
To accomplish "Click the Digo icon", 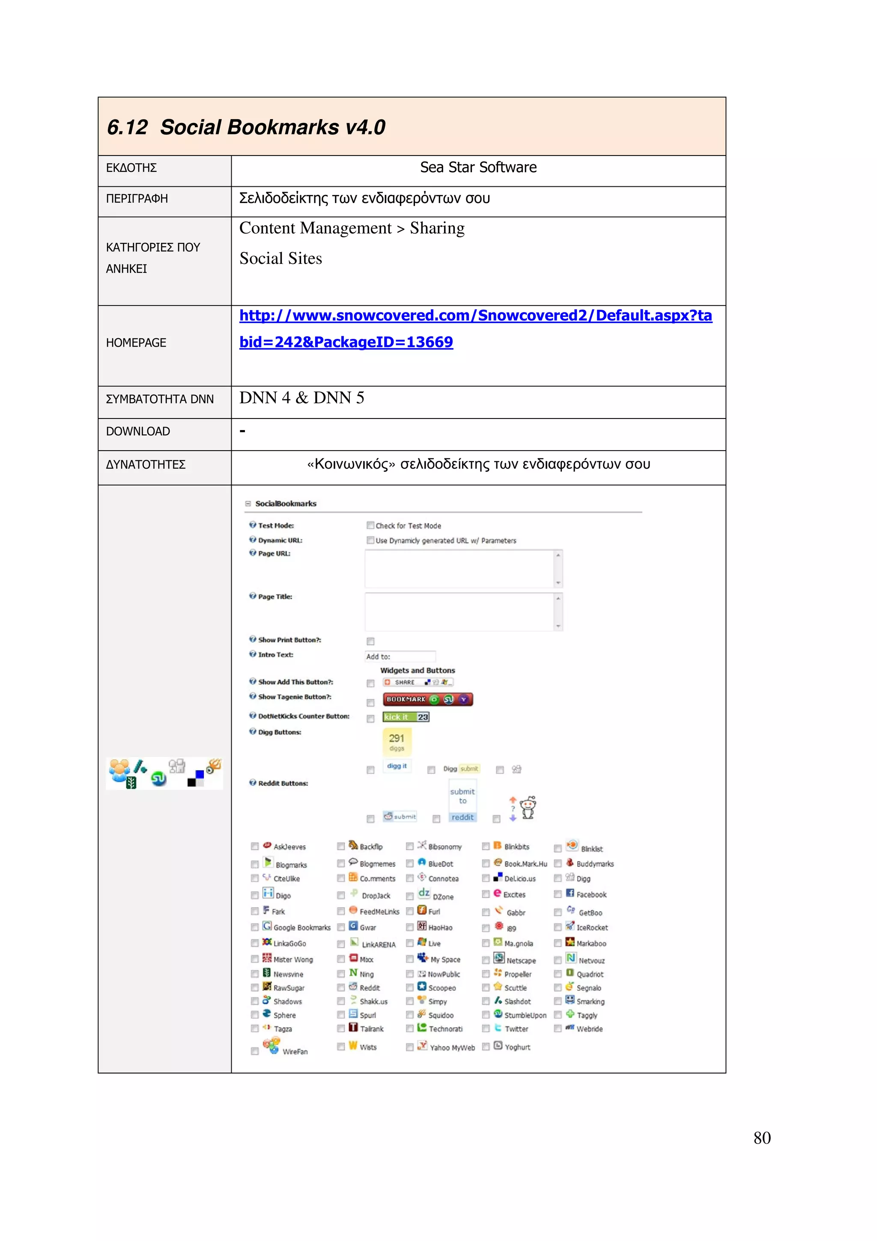I will 268,893.
